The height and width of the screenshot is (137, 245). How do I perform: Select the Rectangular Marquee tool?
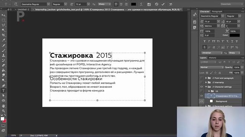[x=3, y=20]
